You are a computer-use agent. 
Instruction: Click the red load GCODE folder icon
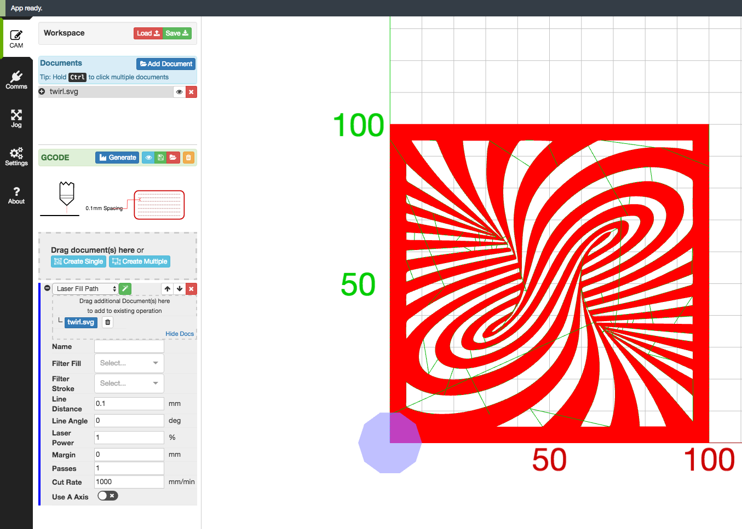tap(173, 158)
